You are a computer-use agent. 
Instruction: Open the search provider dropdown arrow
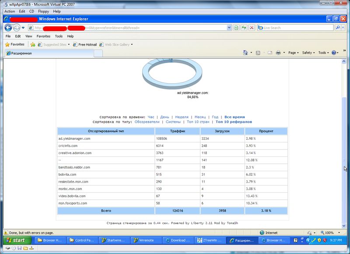(343, 28)
